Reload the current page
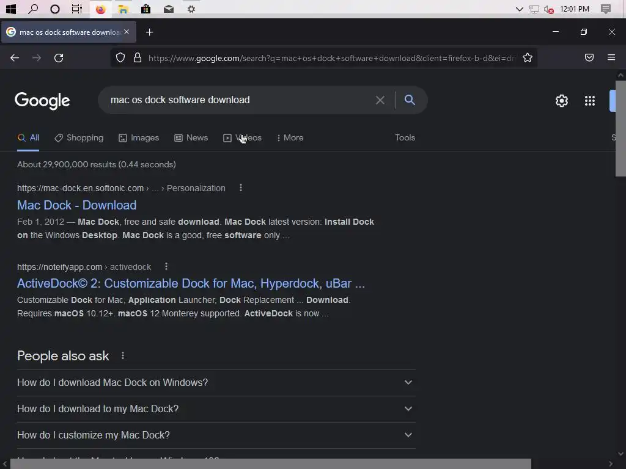 (x=59, y=58)
